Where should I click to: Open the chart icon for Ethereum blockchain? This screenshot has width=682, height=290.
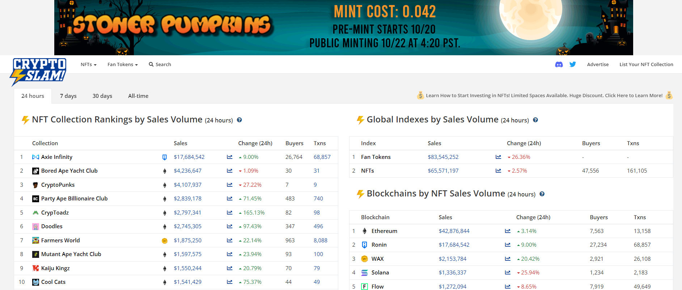pos(508,231)
